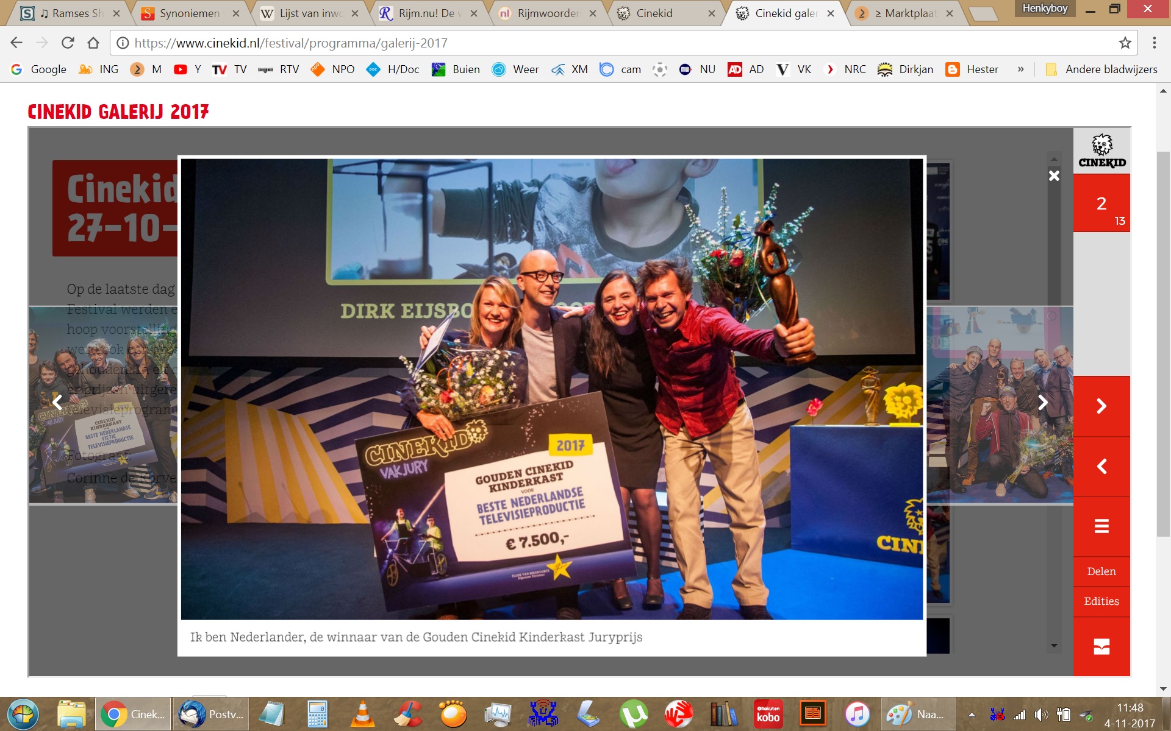Viewport: 1171px width, 731px height.
Task: Open the Thunderbird Postv... taskbar item
Action: [x=211, y=714]
